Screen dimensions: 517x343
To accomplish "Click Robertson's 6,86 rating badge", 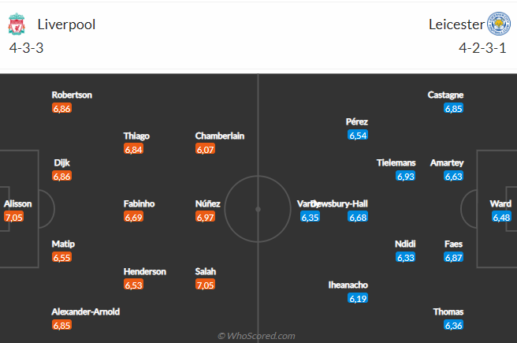I will pos(62,108).
